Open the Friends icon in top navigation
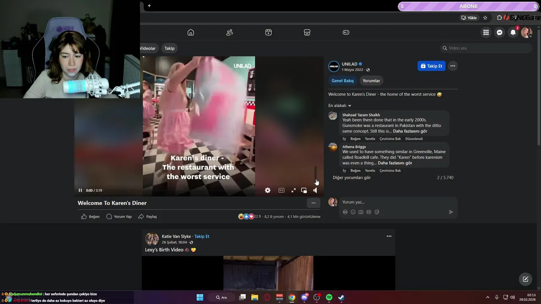 coord(230,33)
